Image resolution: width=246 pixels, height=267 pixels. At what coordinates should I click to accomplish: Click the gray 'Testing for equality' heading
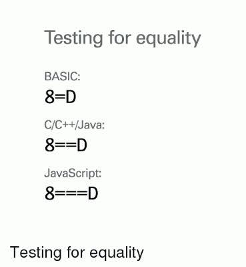tap(123, 38)
